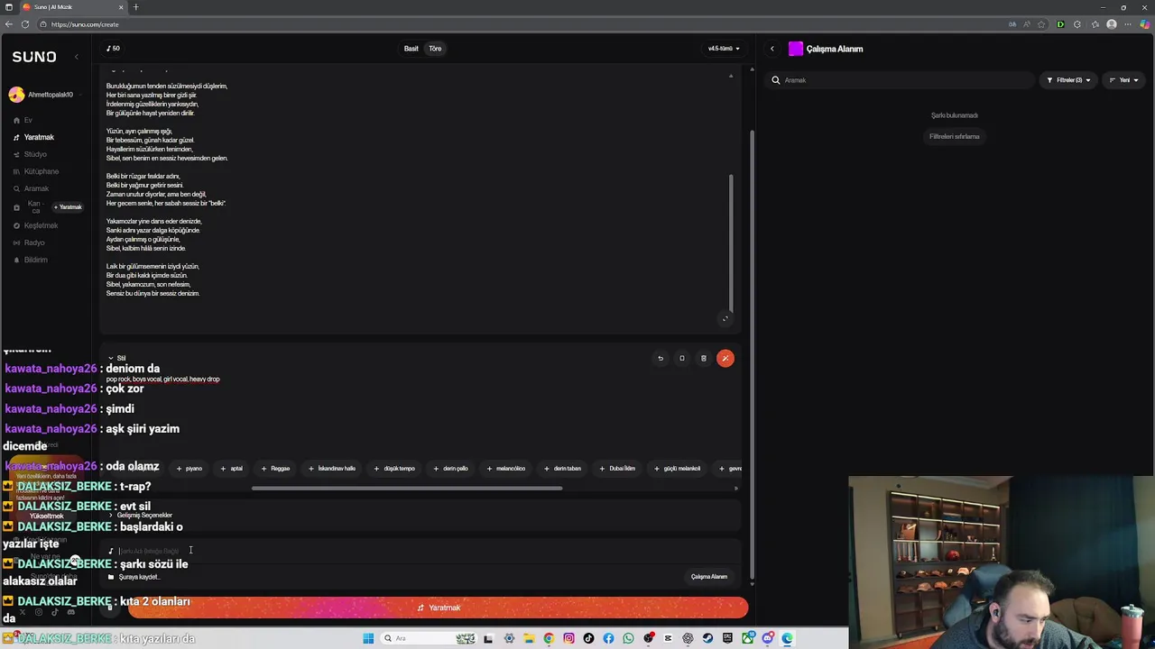Open Steam from the taskbar
This screenshot has width=1155, height=649.
click(707, 638)
